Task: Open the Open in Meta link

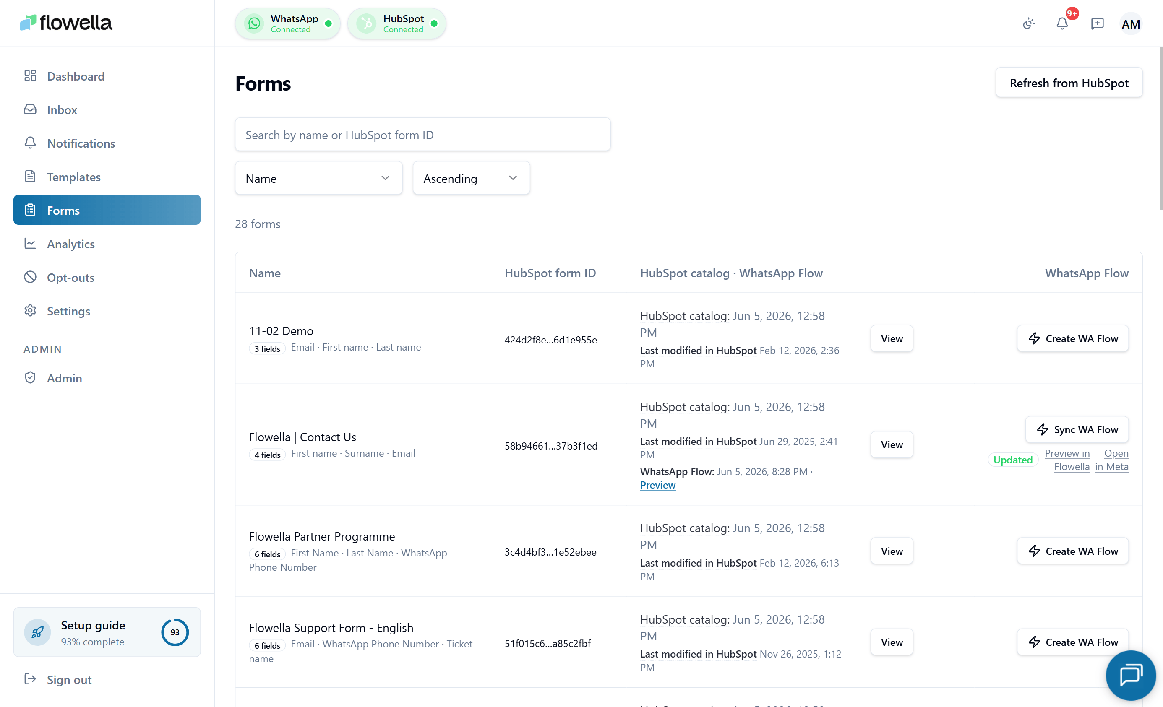Action: coord(1112,460)
